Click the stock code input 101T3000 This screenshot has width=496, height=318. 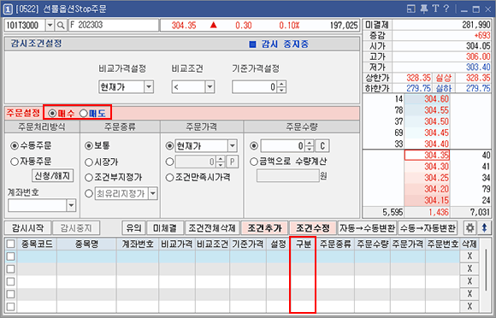pyautogui.click(x=25, y=26)
